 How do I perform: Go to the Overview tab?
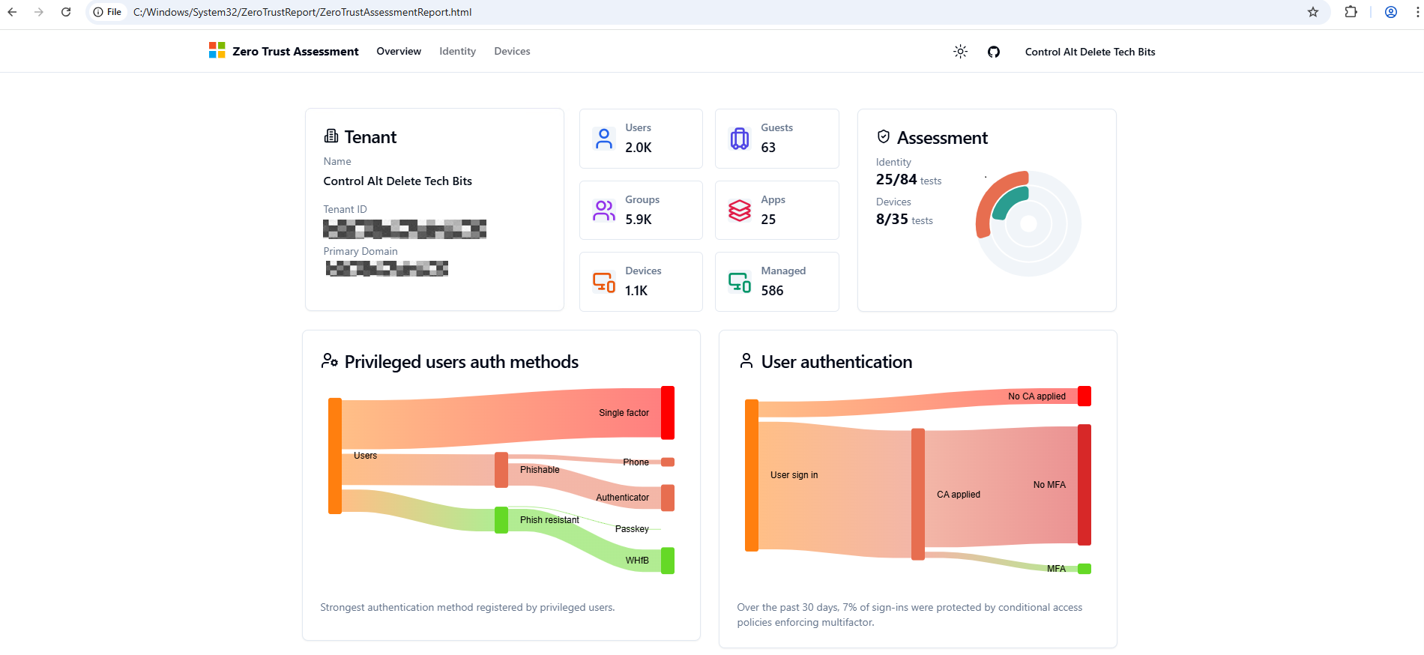coord(399,52)
